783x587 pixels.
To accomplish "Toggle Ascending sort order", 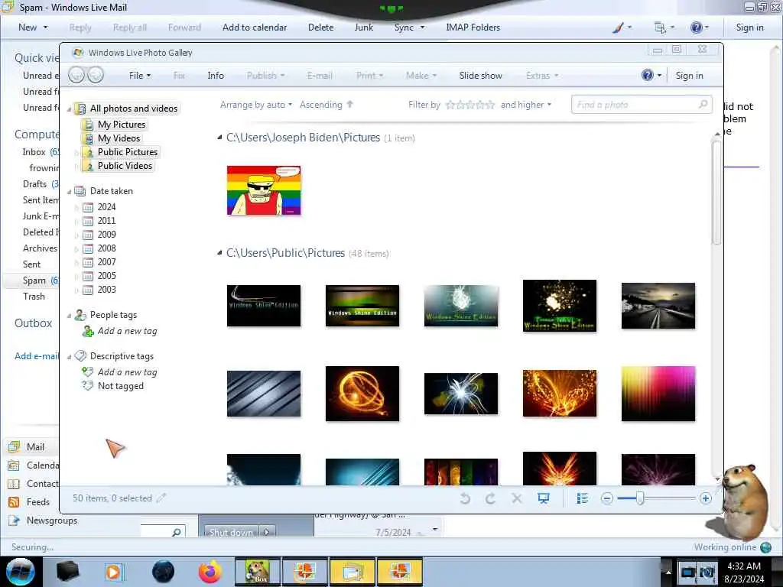I will pyautogui.click(x=327, y=105).
